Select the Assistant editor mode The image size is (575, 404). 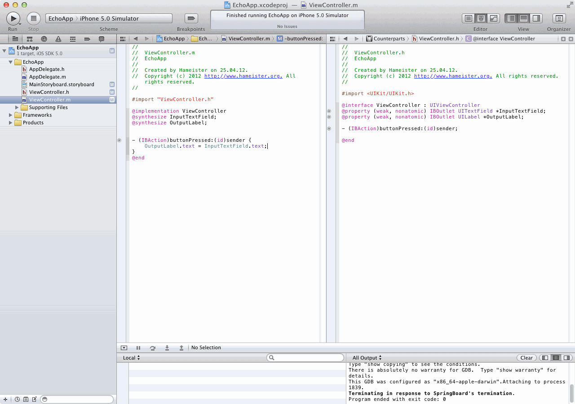tap(481, 18)
